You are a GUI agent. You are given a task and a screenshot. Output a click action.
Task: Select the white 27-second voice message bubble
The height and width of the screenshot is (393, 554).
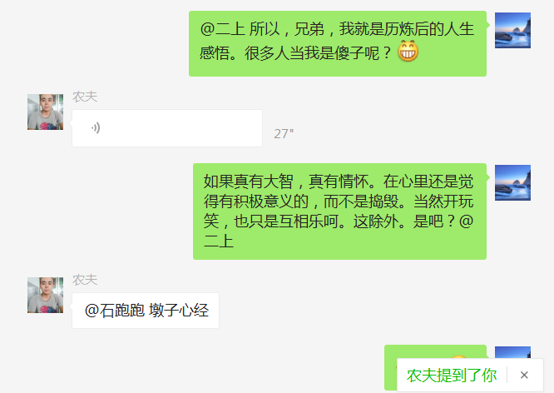[167, 128]
